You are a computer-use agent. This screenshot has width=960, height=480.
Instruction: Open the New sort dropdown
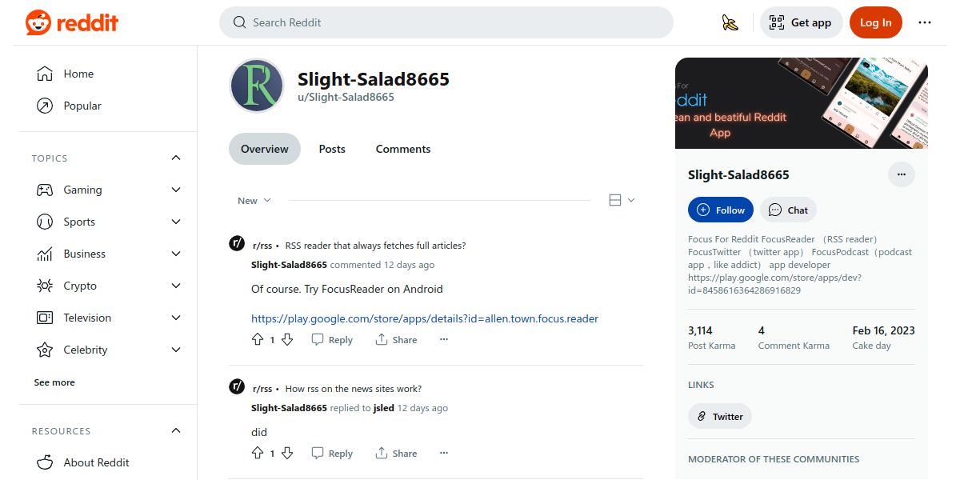click(254, 200)
